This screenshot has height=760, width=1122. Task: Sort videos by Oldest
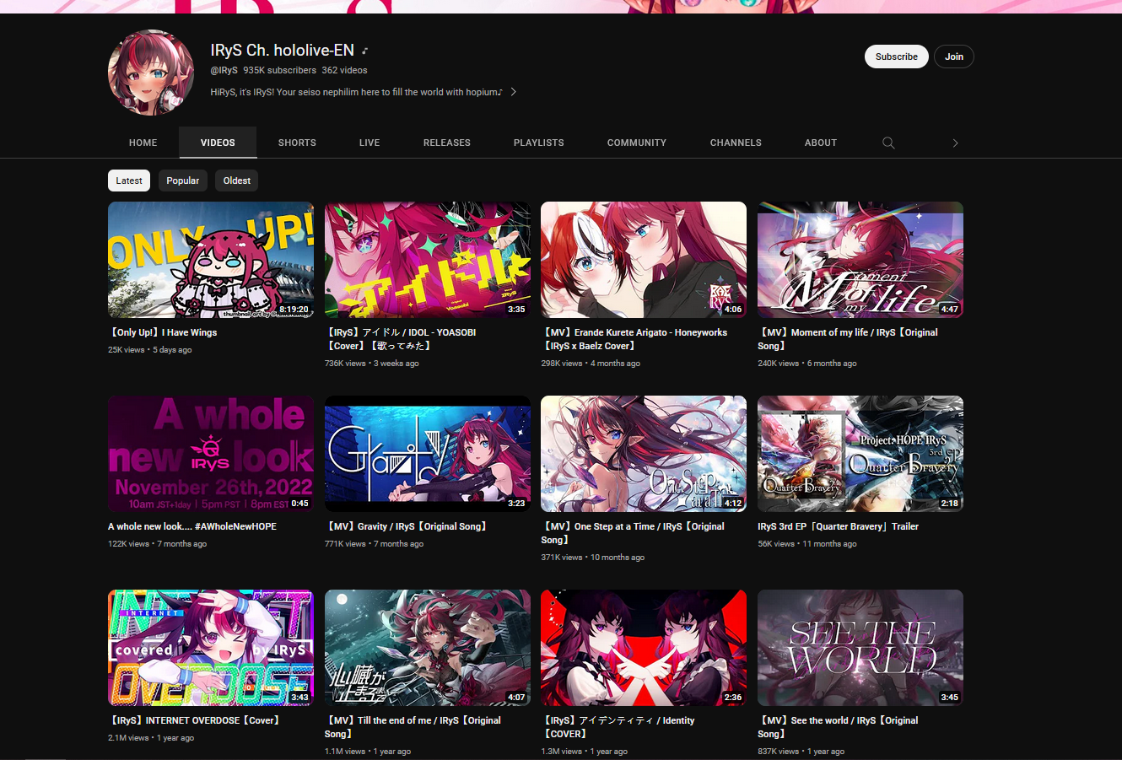coord(237,181)
